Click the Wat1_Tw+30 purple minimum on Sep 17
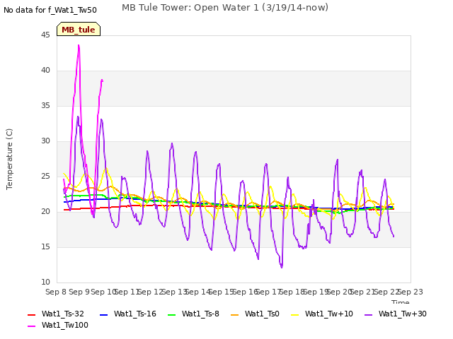453x339 pixels. pyautogui.click(x=282, y=267)
